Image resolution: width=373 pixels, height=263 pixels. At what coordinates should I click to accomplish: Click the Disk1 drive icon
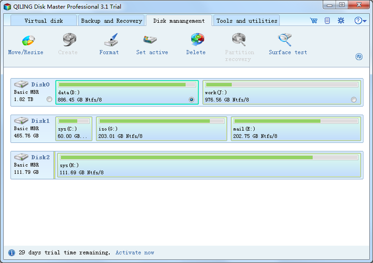point(21,121)
